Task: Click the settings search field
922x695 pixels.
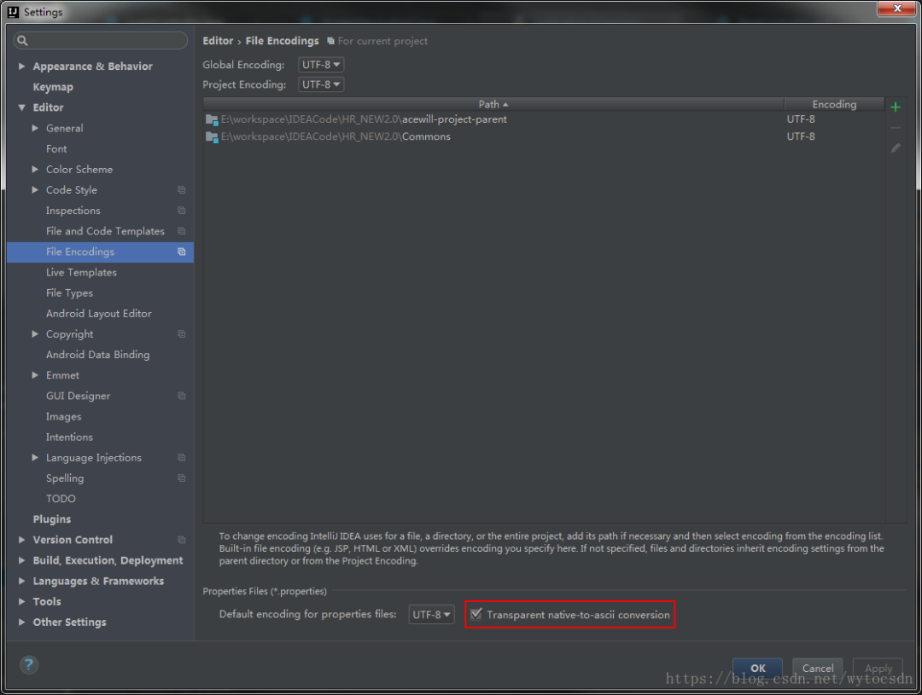Action: click(101, 41)
